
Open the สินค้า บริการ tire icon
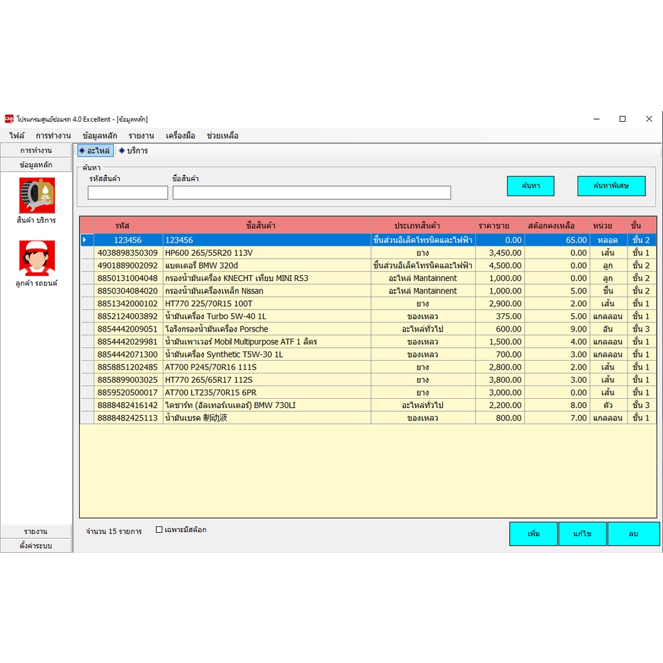(x=37, y=195)
